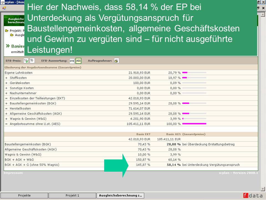Select Einzelkosten der Teilleistungen (EKT) row

pyautogui.click(x=131, y=98)
